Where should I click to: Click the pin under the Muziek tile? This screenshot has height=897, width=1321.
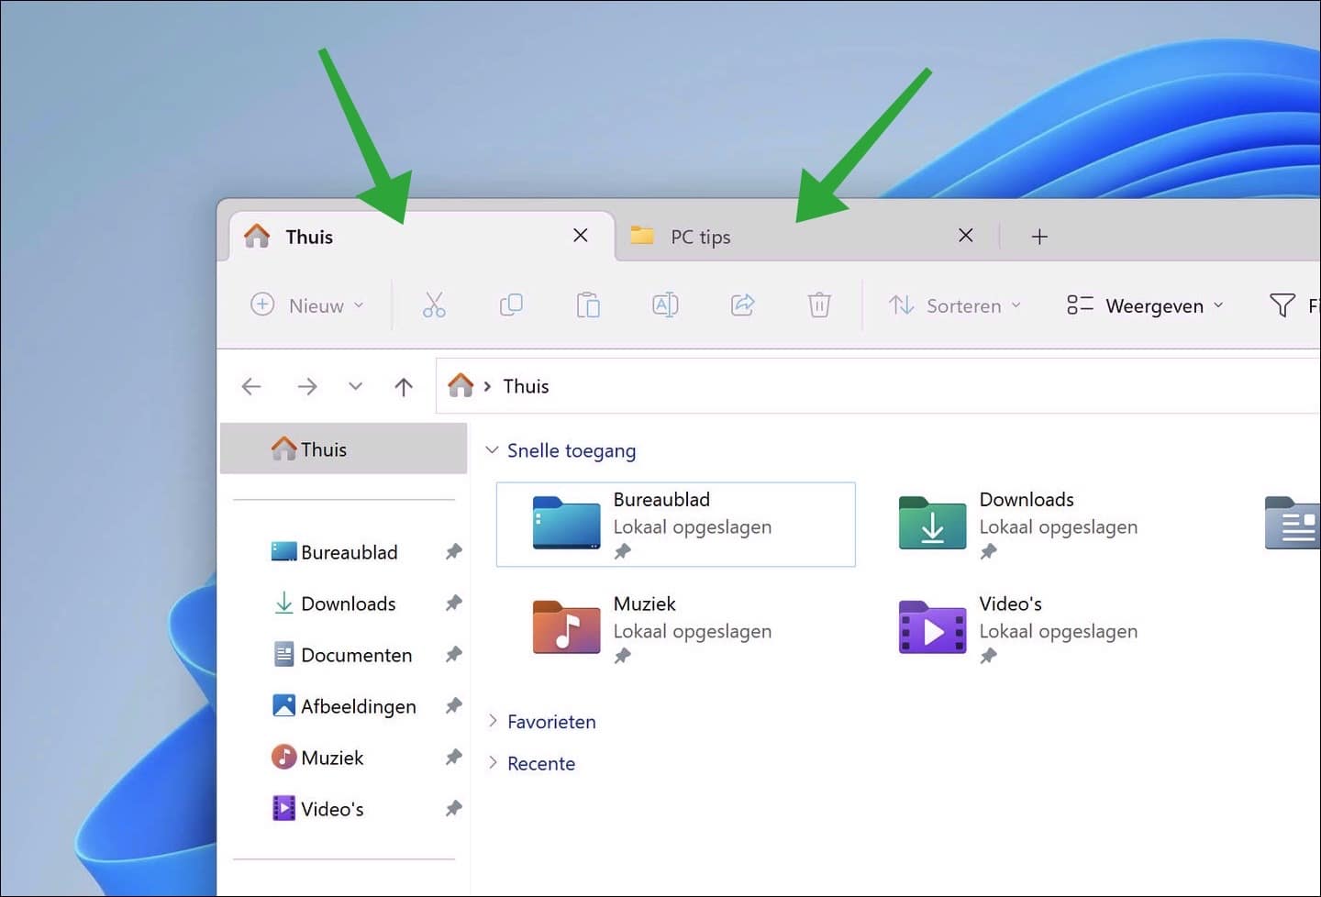click(x=623, y=656)
